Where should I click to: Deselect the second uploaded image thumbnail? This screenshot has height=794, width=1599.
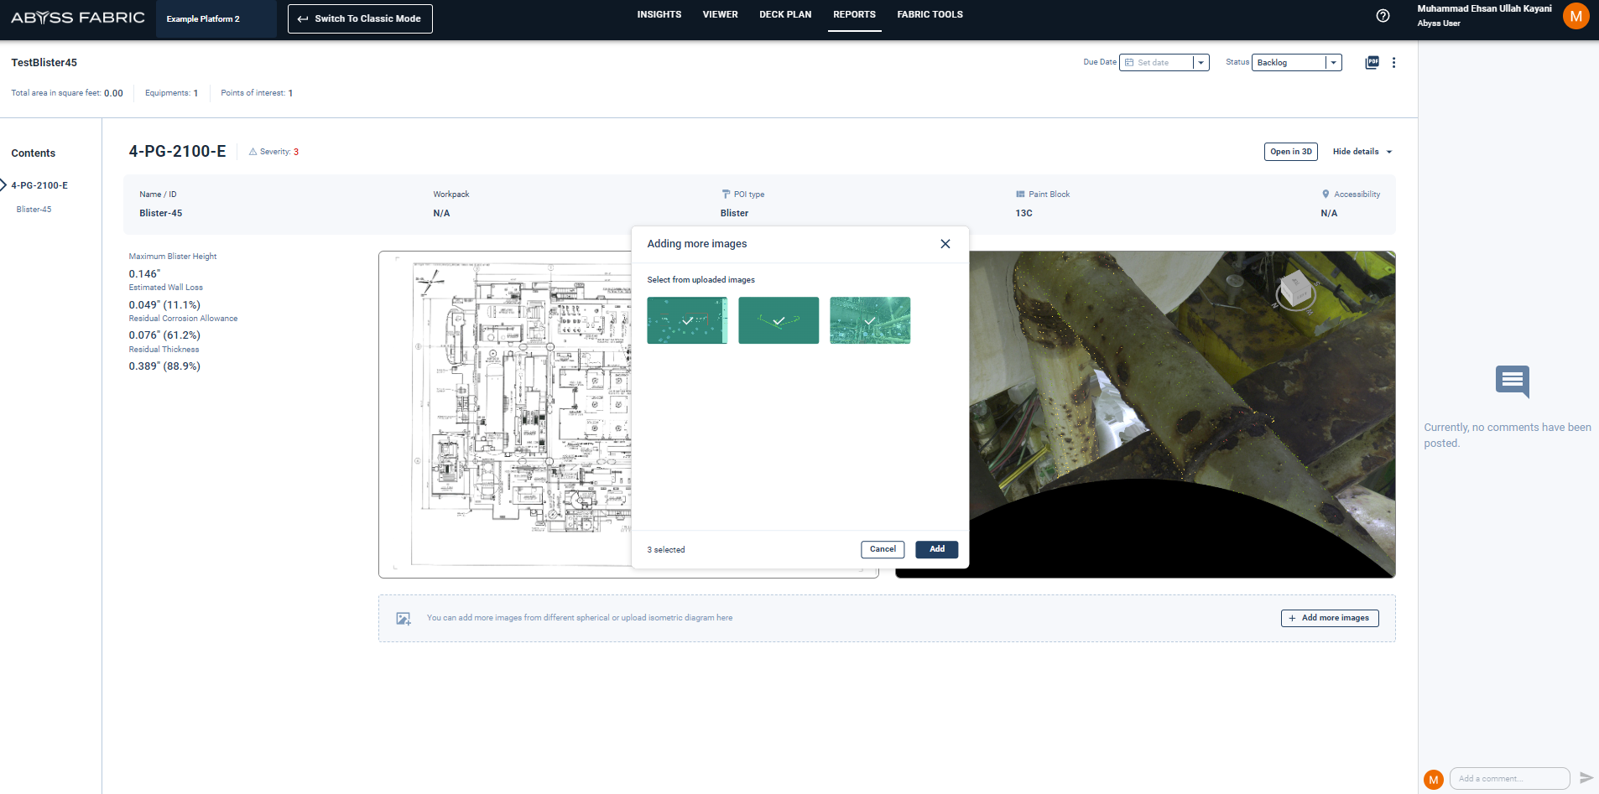click(779, 320)
